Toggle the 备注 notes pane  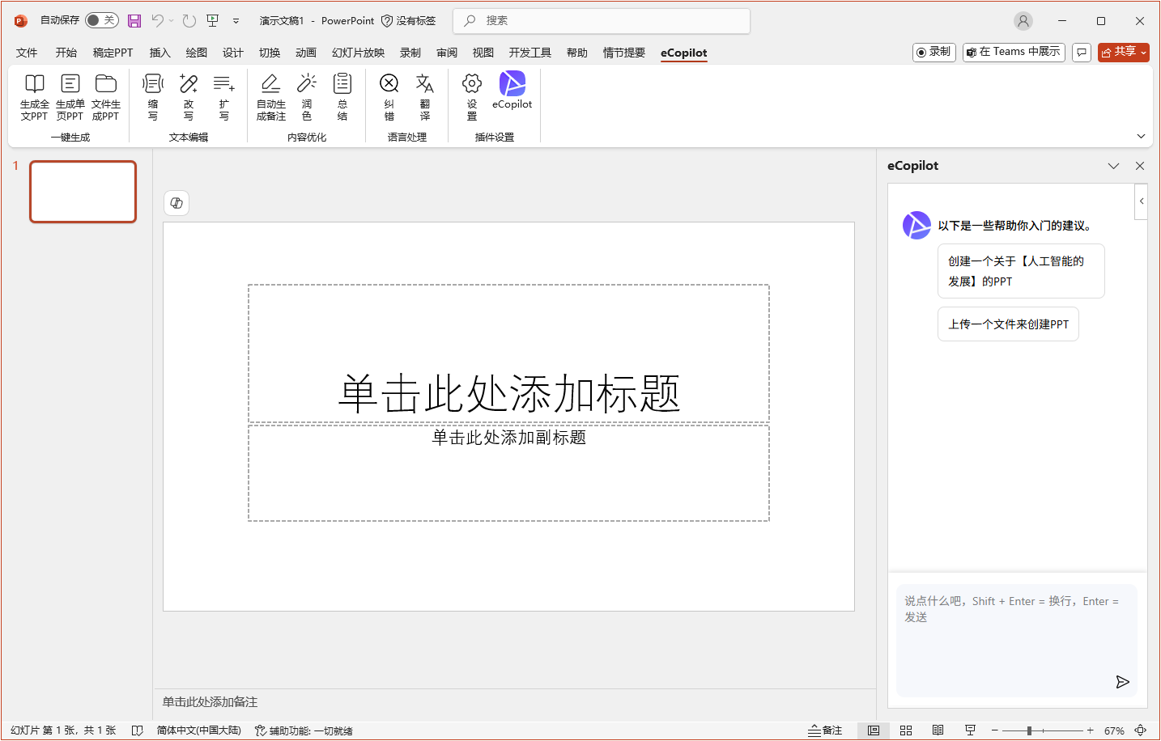(x=825, y=730)
